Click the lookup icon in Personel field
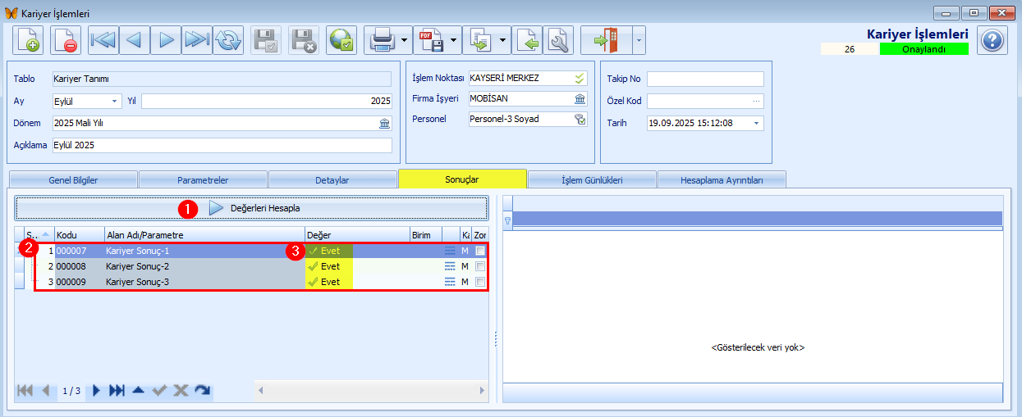 (580, 120)
